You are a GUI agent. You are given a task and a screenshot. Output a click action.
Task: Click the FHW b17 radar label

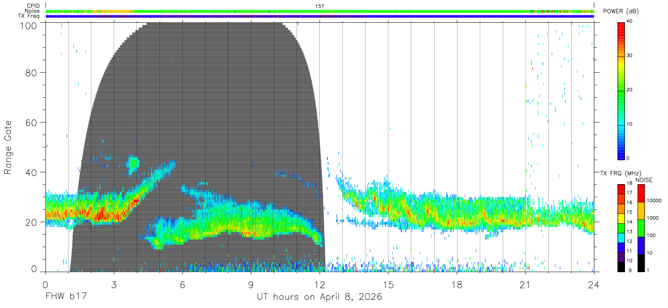click(x=66, y=297)
